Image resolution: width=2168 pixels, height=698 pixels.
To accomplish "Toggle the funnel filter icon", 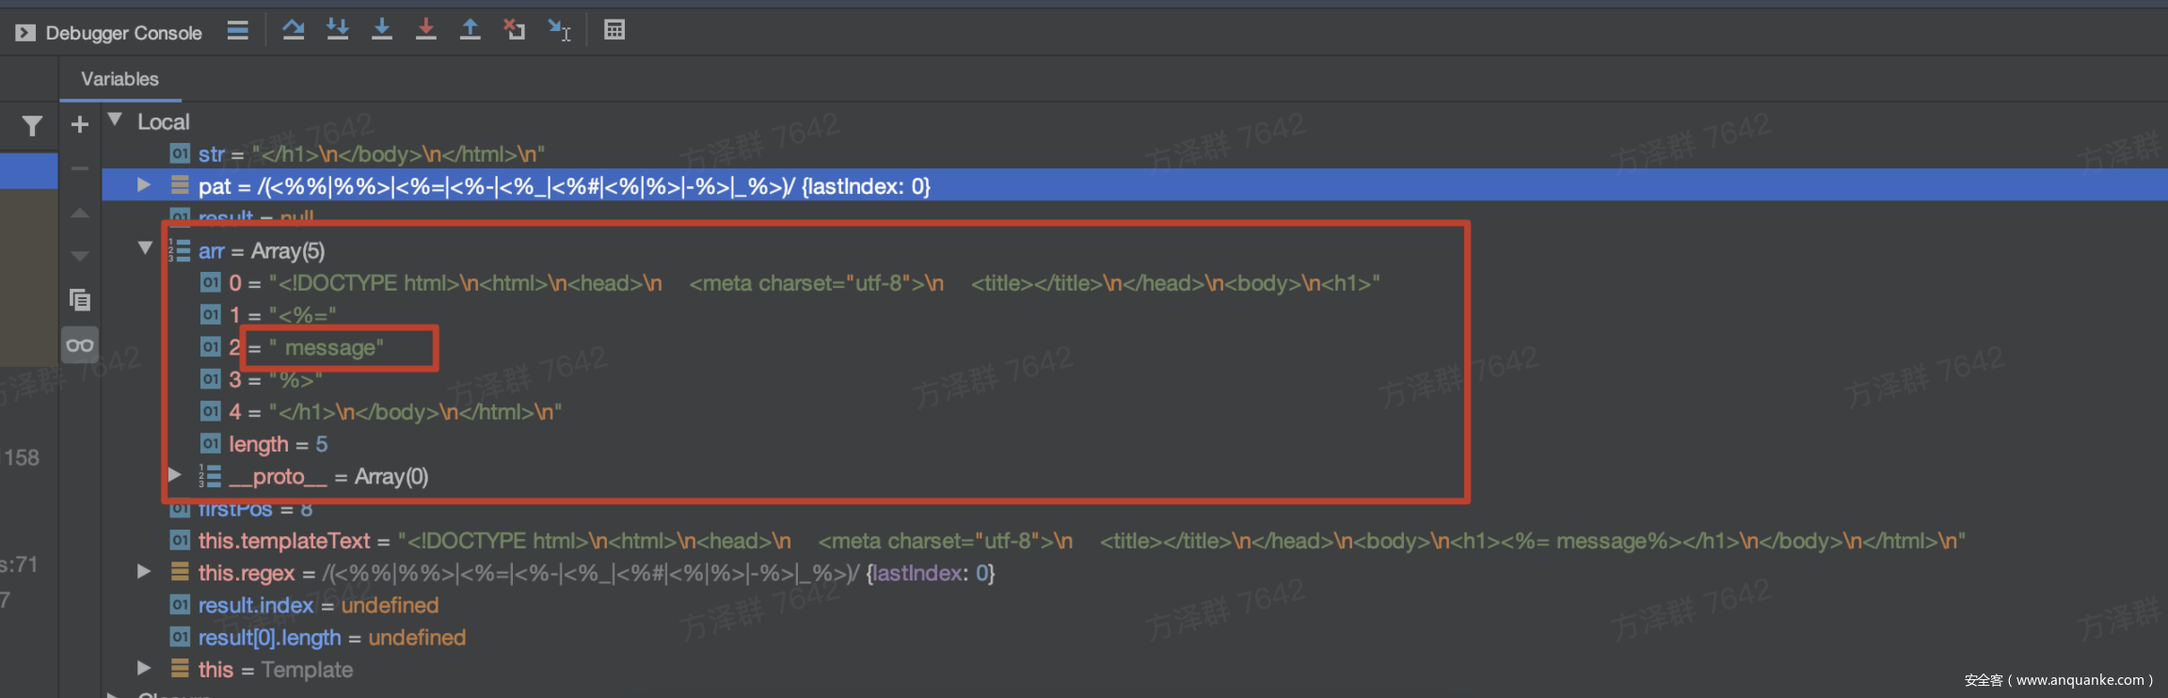I will point(32,125).
